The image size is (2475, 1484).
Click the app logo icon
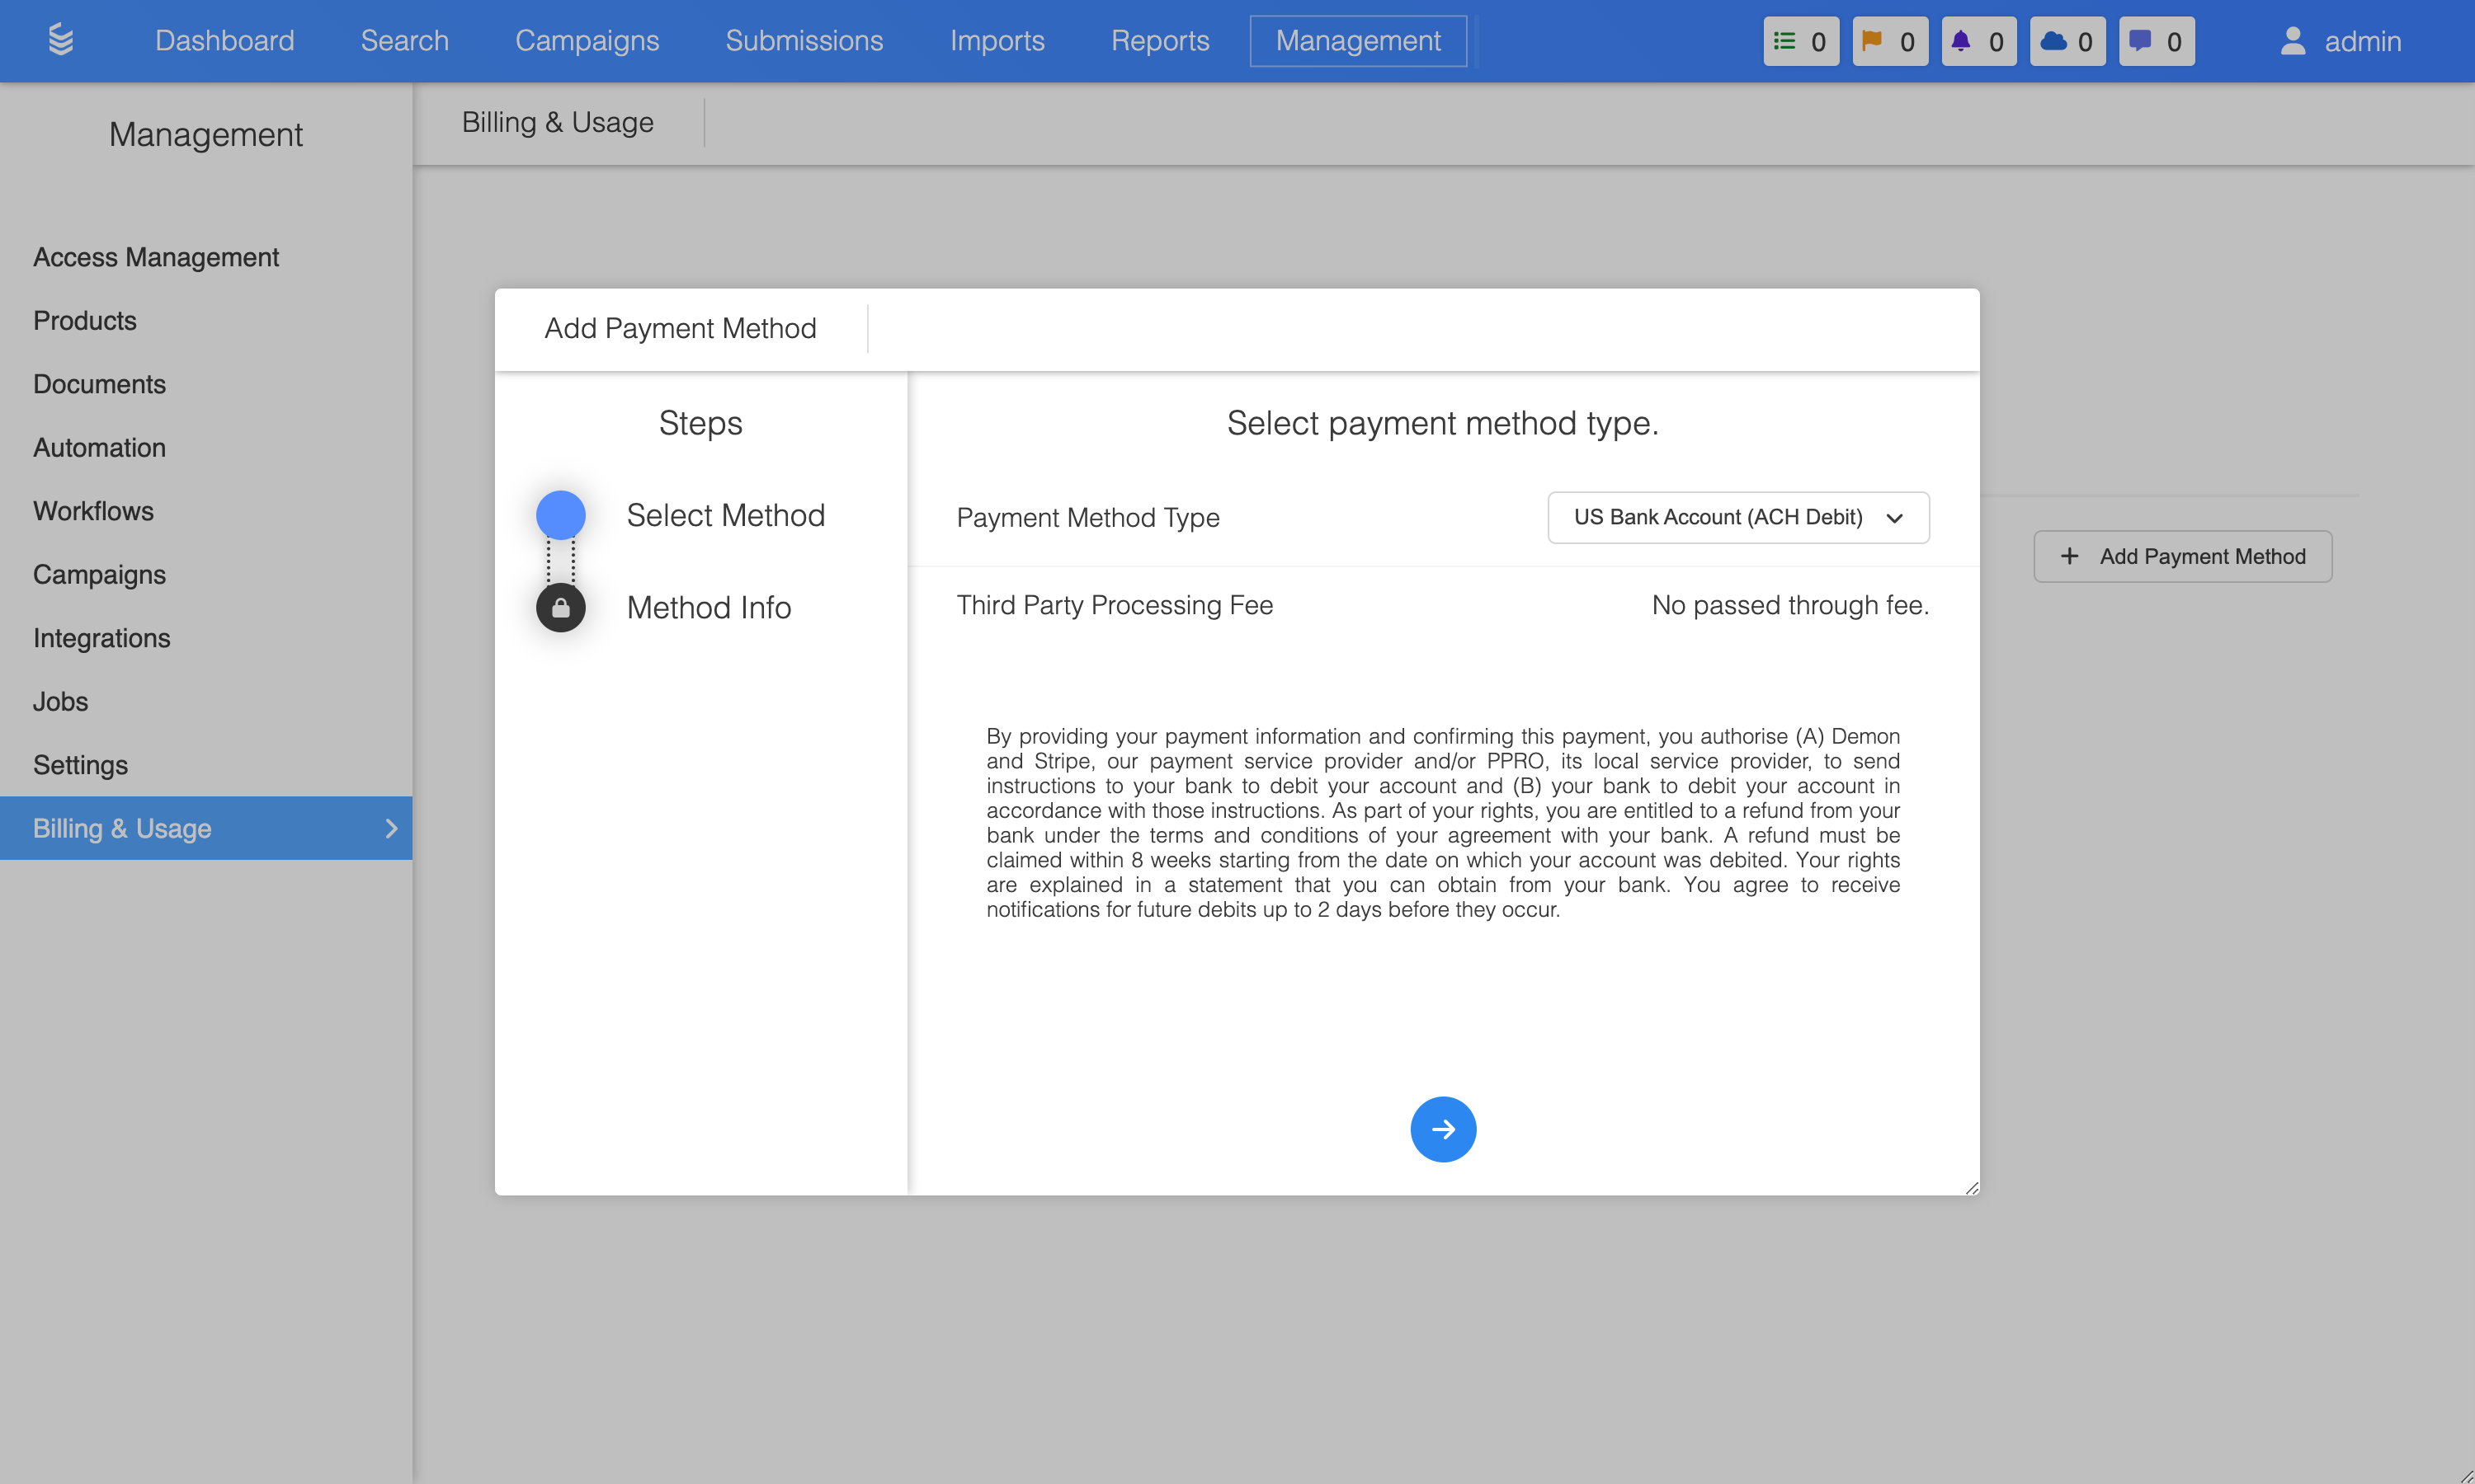[61, 40]
